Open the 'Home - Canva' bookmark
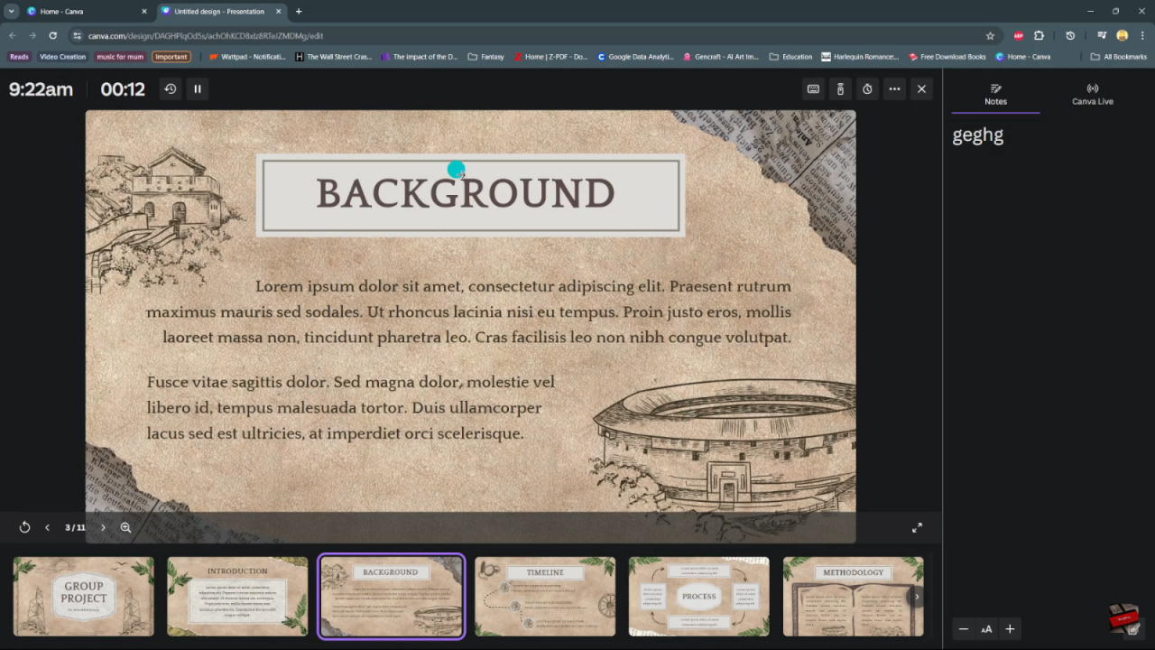1155x650 pixels. point(1023,57)
